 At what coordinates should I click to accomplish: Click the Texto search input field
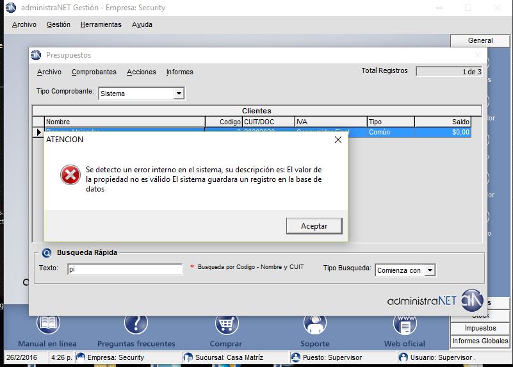click(125, 269)
